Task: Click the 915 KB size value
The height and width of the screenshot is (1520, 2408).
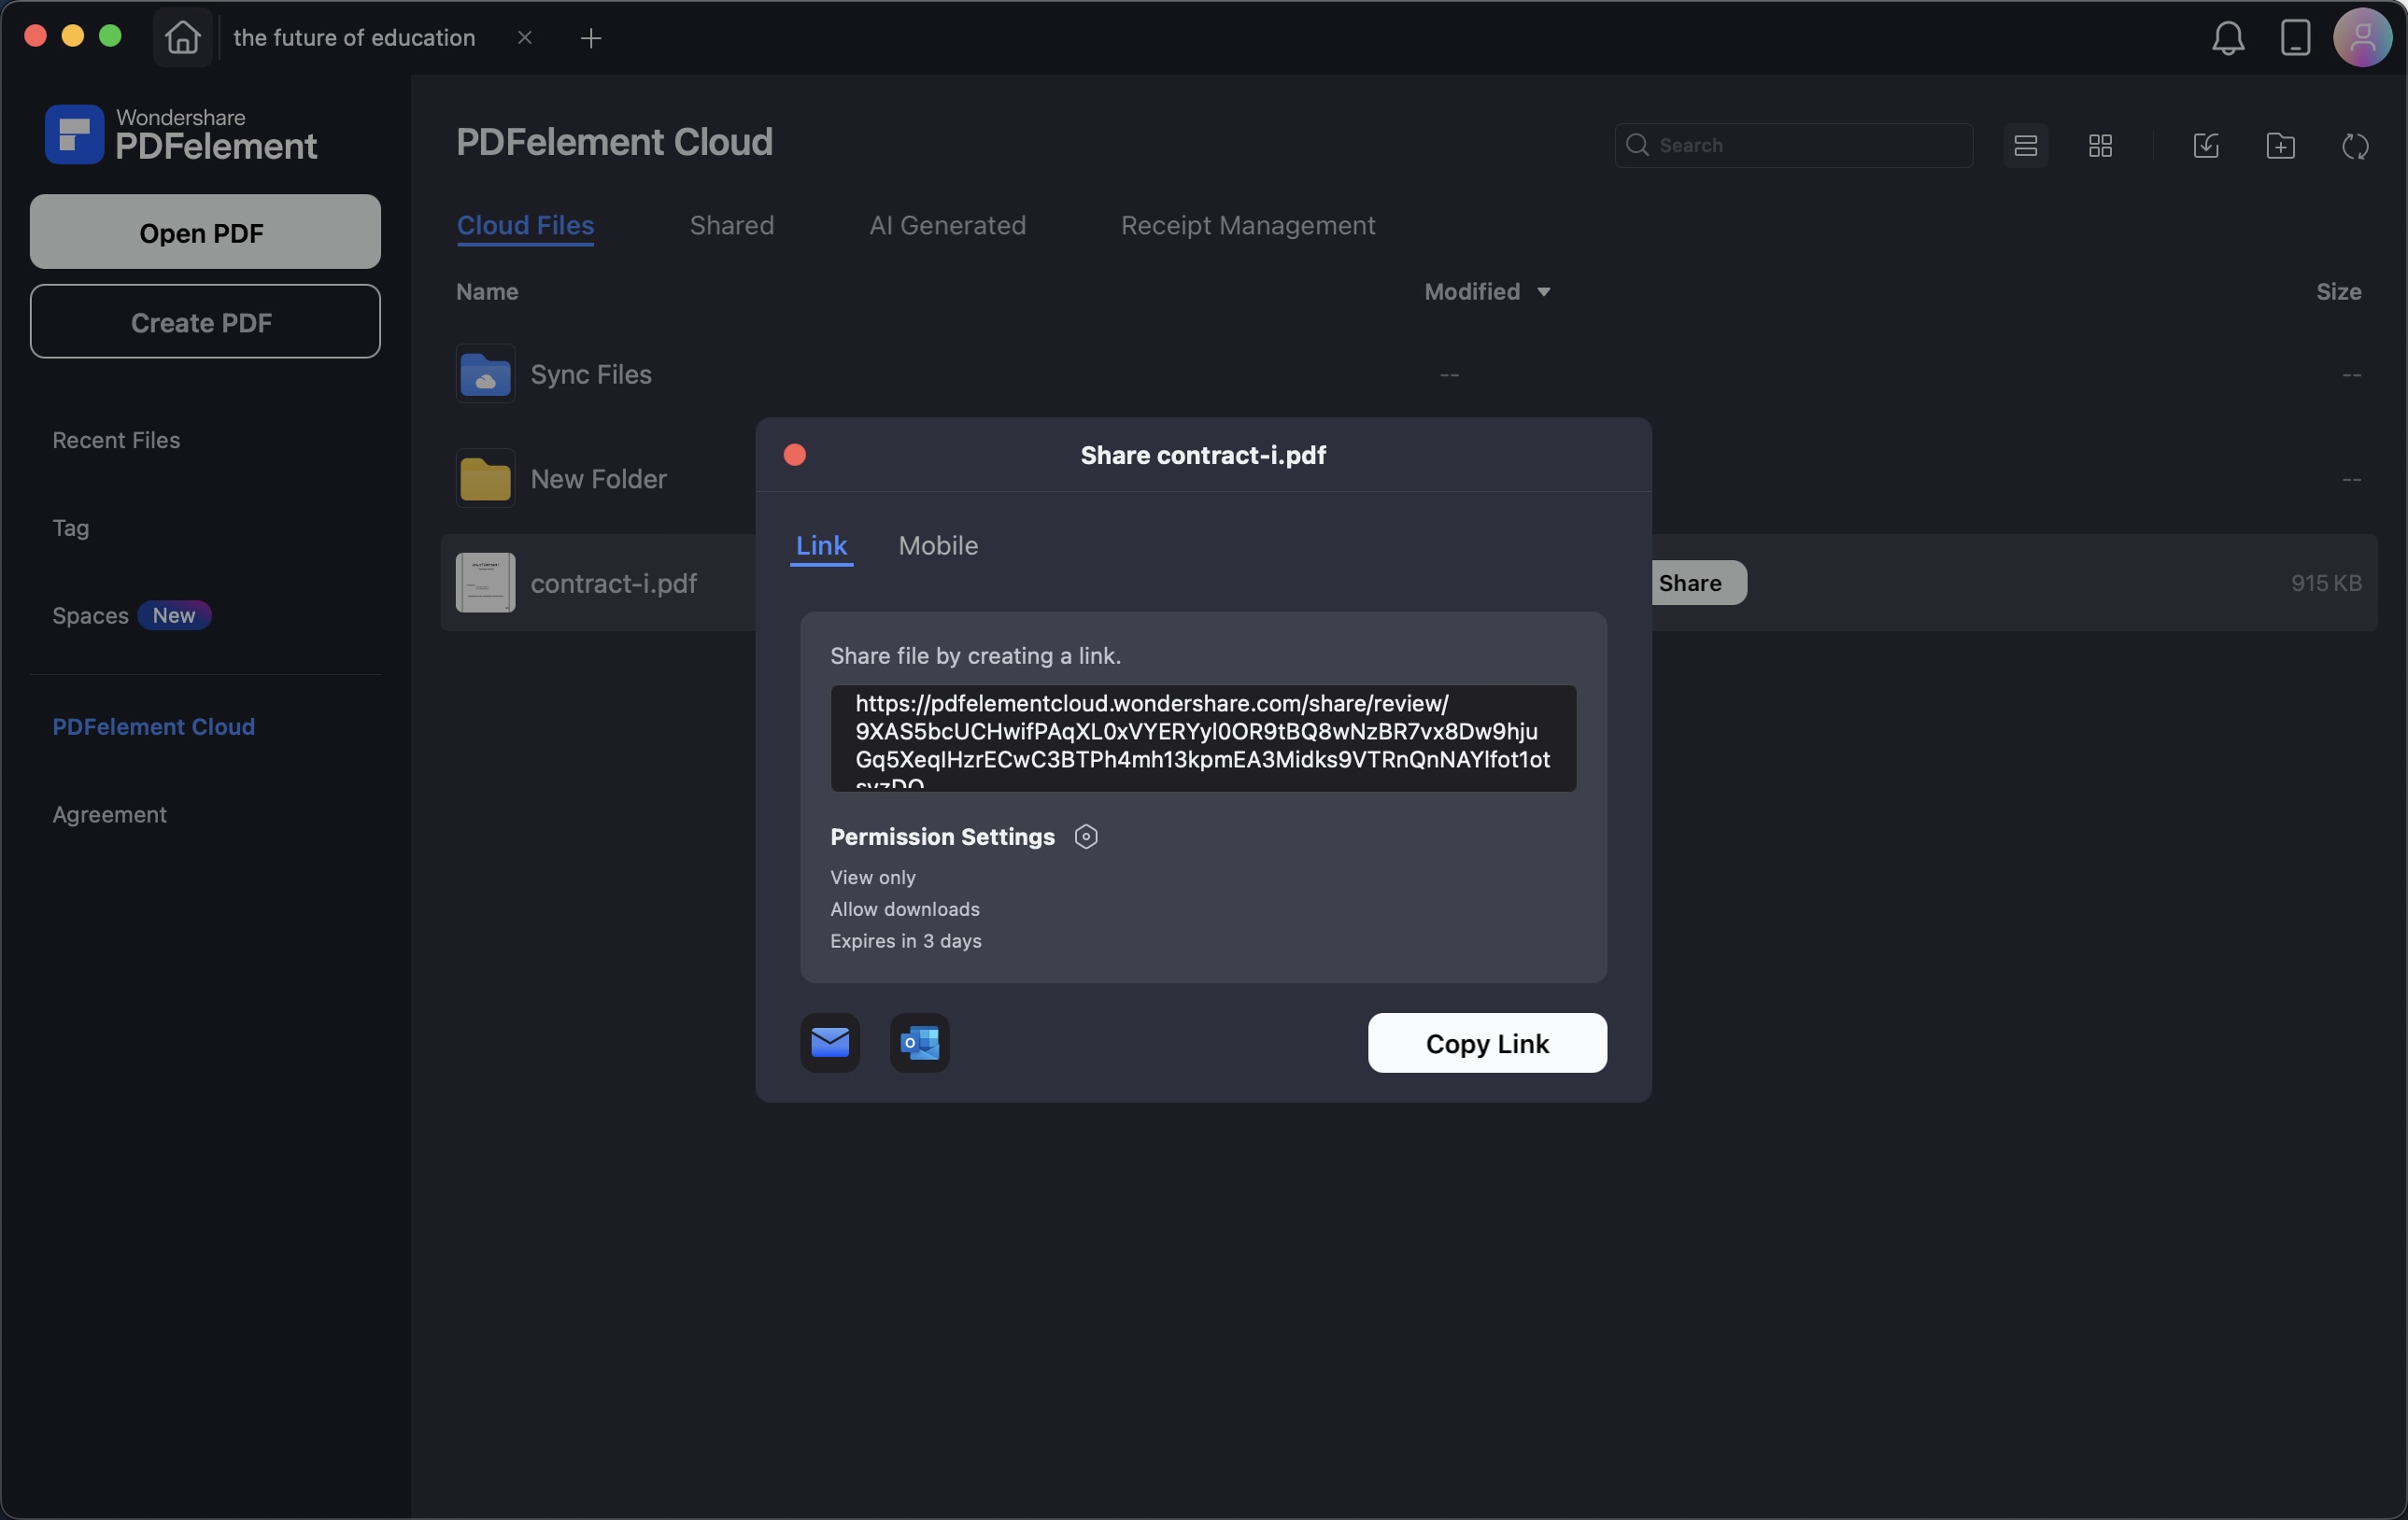Action: click(2326, 583)
